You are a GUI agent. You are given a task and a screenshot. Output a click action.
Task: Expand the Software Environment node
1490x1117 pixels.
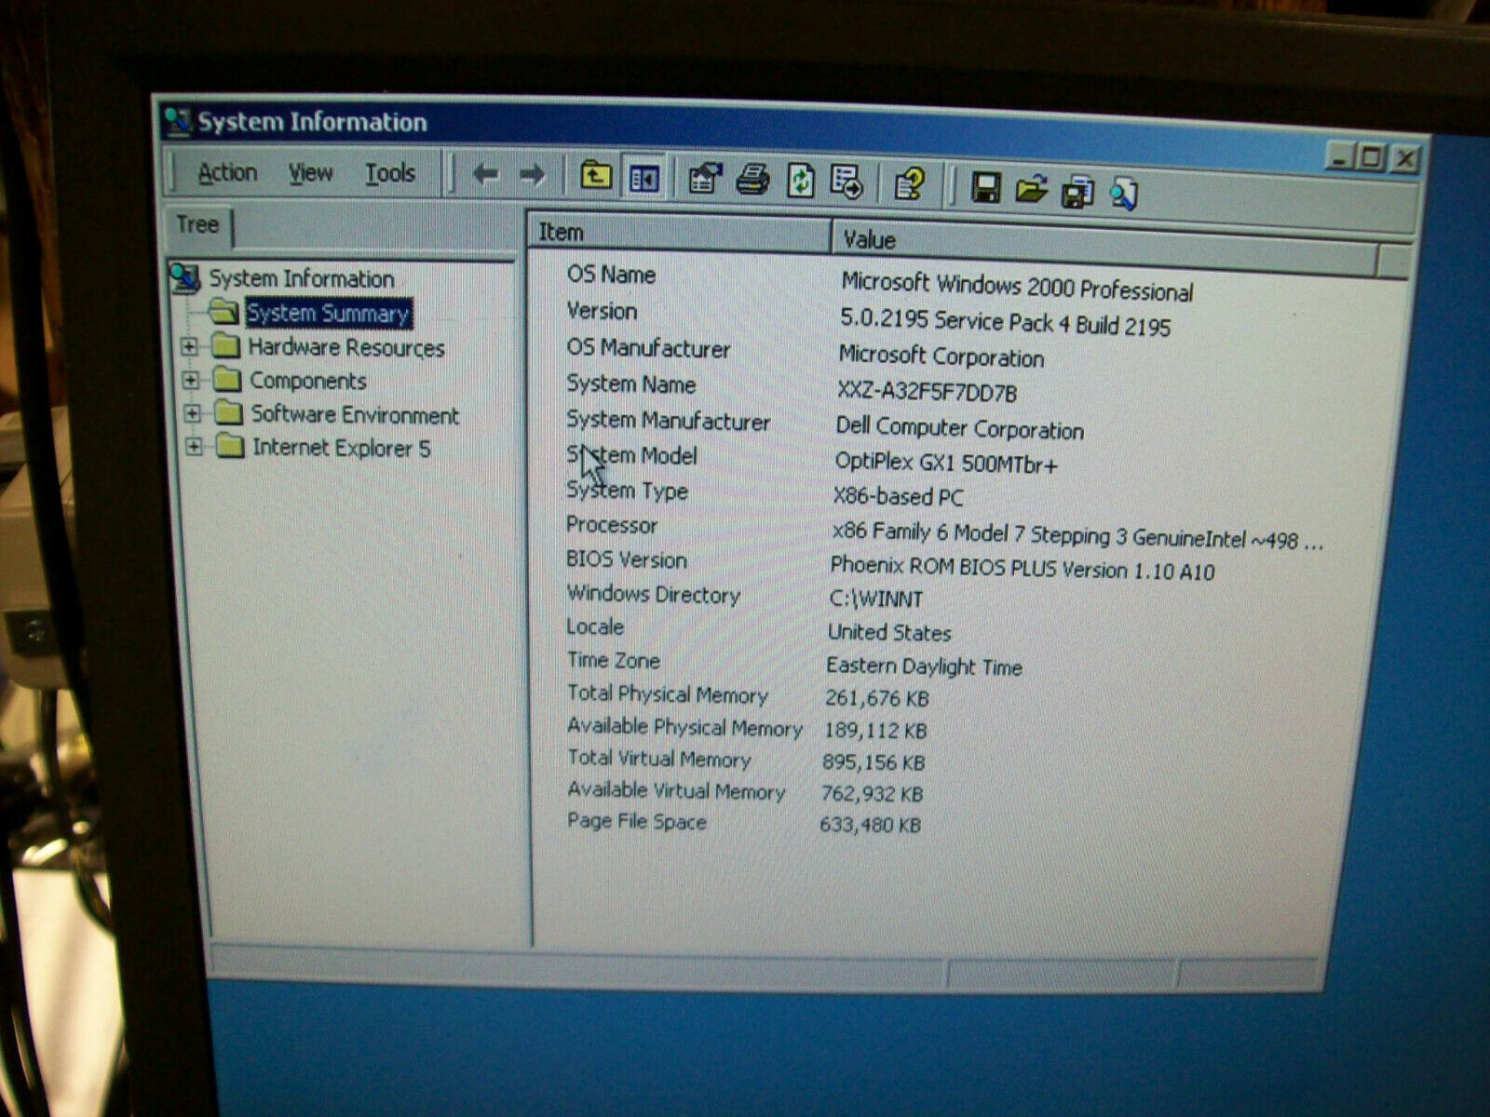(193, 413)
